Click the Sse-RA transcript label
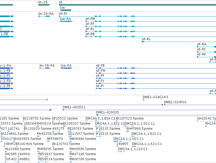This screenshot has height=163, width=216. pos(65,19)
